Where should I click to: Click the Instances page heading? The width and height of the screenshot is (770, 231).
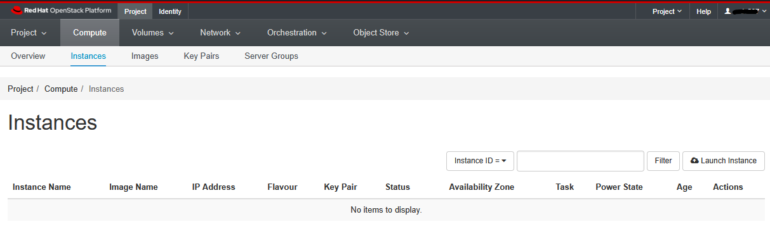[52, 123]
